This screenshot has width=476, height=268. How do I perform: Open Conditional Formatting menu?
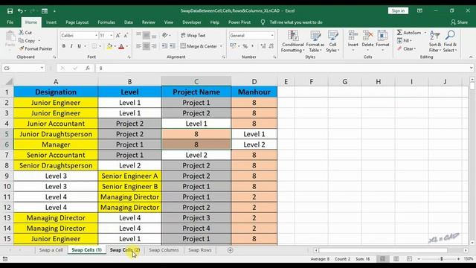point(292,42)
